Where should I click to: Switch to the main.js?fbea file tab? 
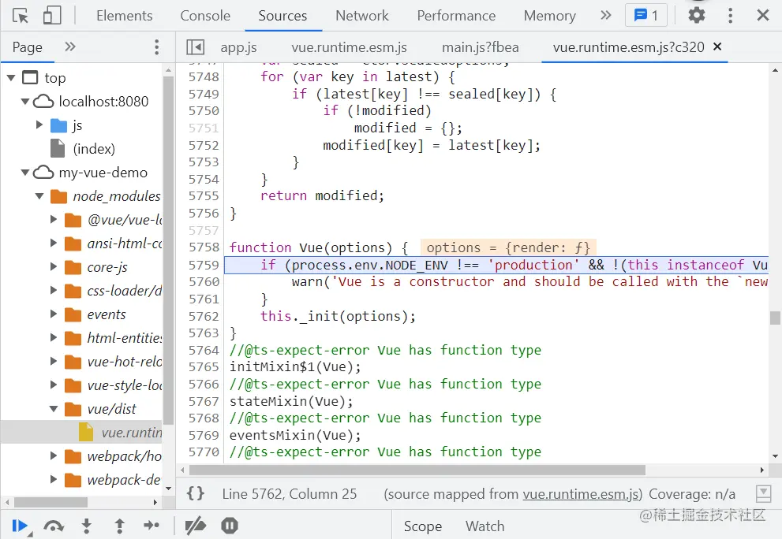click(481, 47)
